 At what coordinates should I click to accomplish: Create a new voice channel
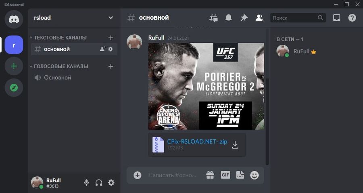click(111, 66)
